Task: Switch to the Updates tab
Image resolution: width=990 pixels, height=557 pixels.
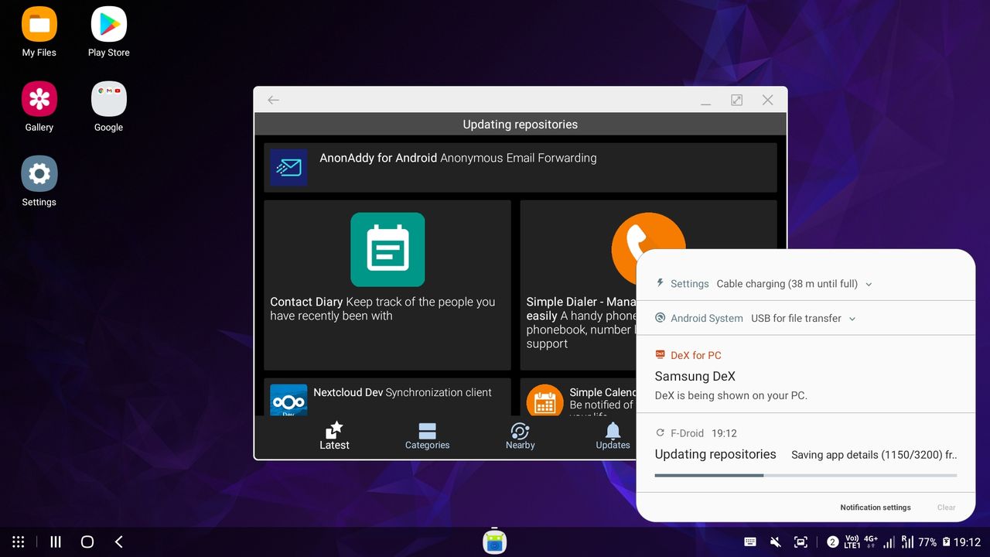Action: click(613, 436)
